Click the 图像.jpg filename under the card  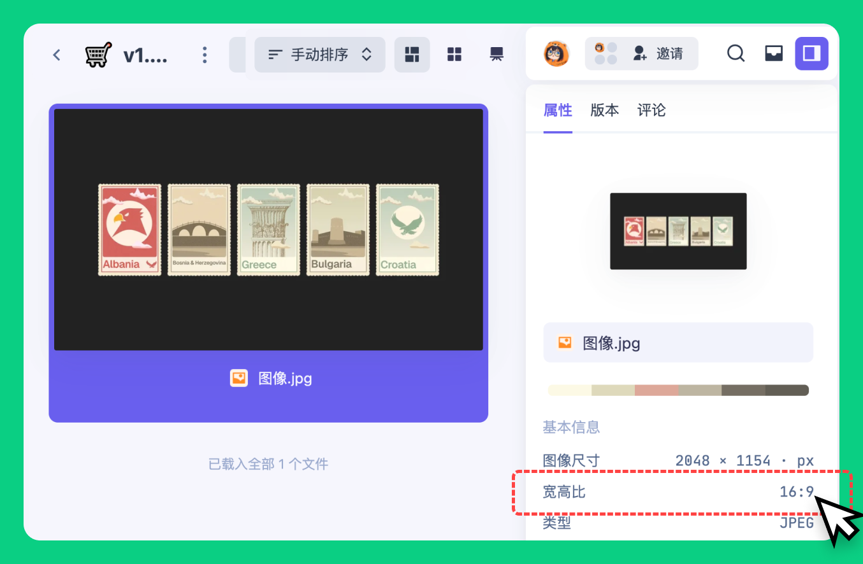tap(284, 379)
